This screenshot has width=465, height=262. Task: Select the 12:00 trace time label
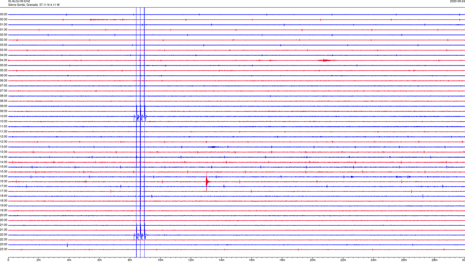click(x=4, y=137)
